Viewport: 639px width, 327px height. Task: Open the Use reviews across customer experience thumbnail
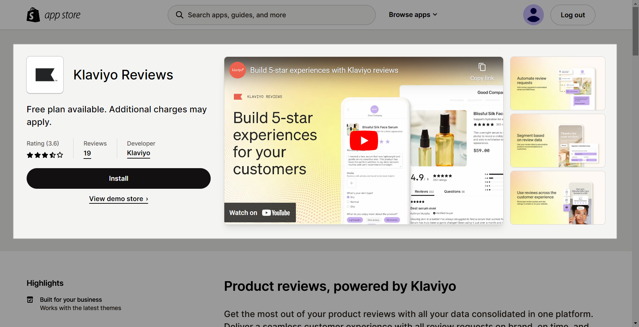pyautogui.click(x=557, y=198)
